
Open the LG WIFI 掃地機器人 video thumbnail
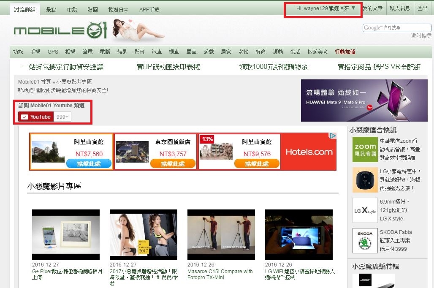tap(299, 235)
